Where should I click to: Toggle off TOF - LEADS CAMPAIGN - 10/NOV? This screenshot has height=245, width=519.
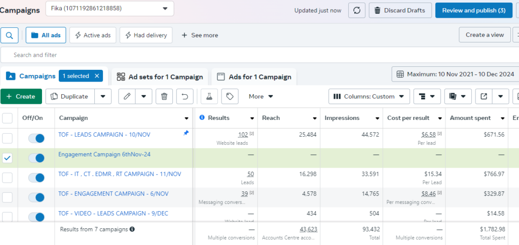[36, 138]
